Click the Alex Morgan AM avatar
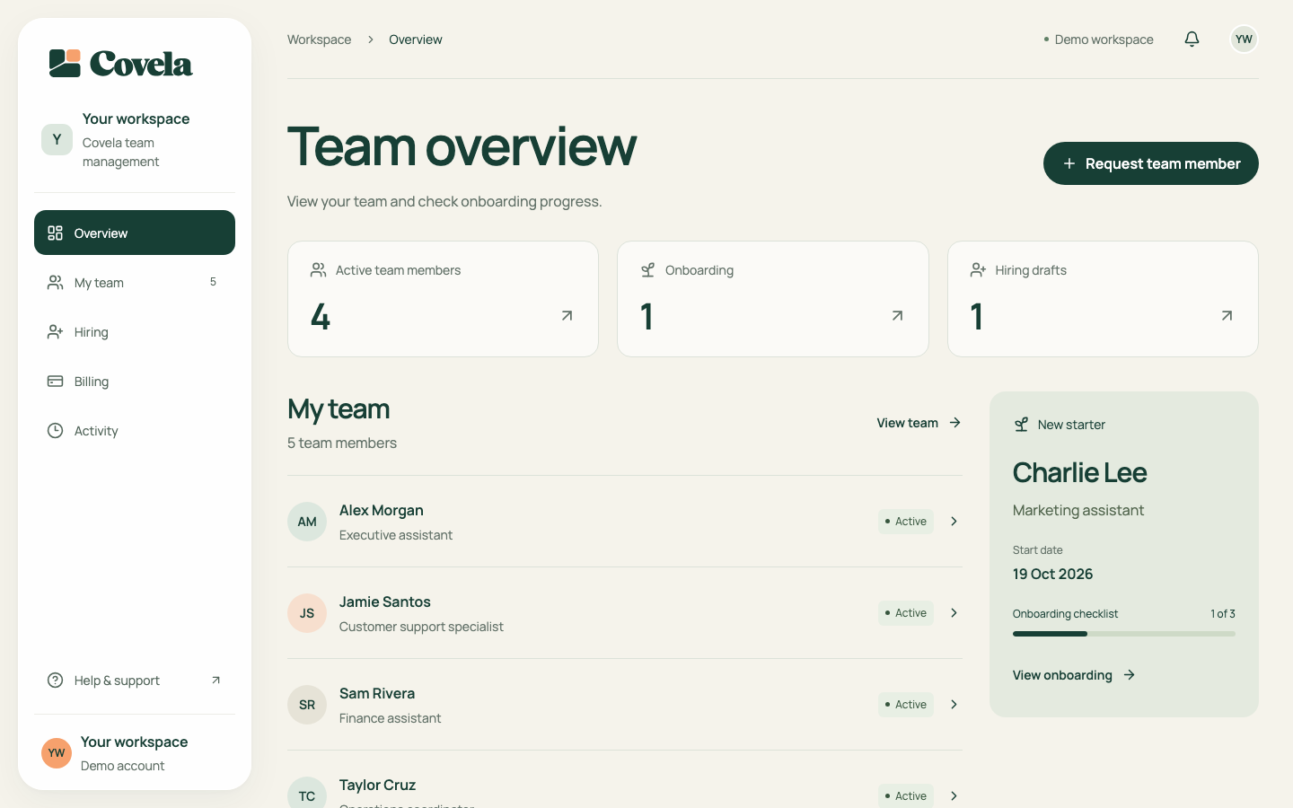The width and height of the screenshot is (1293, 808). pyautogui.click(x=307, y=522)
